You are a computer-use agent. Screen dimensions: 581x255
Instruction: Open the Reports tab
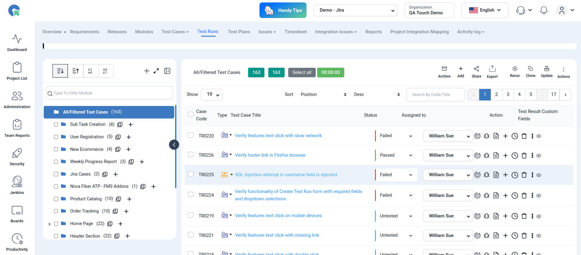(373, 32)
